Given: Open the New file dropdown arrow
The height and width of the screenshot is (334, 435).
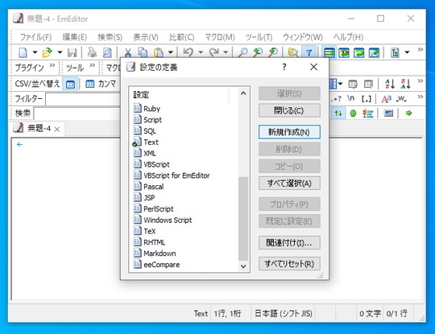Looking at the screenshot, I should 35,52.
